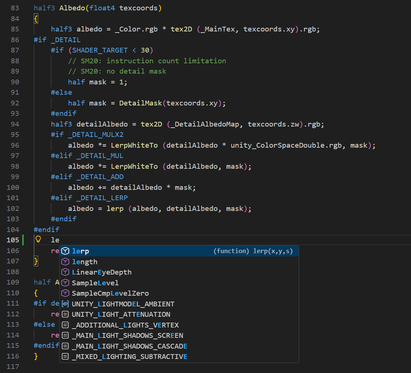This screenshot has width=411, height=373.
Task: Click the function icon beside lerp
Action: (65, 251)
